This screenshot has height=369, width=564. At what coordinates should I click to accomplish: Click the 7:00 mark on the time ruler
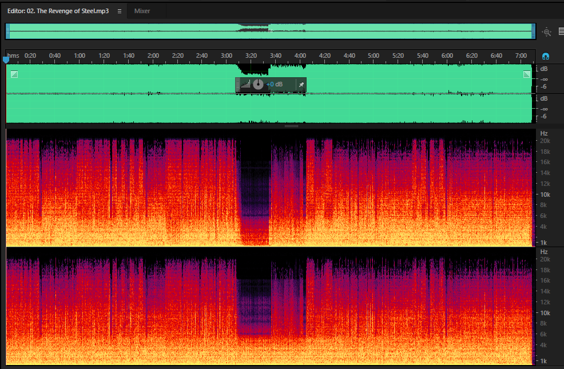tap(521, 55)
